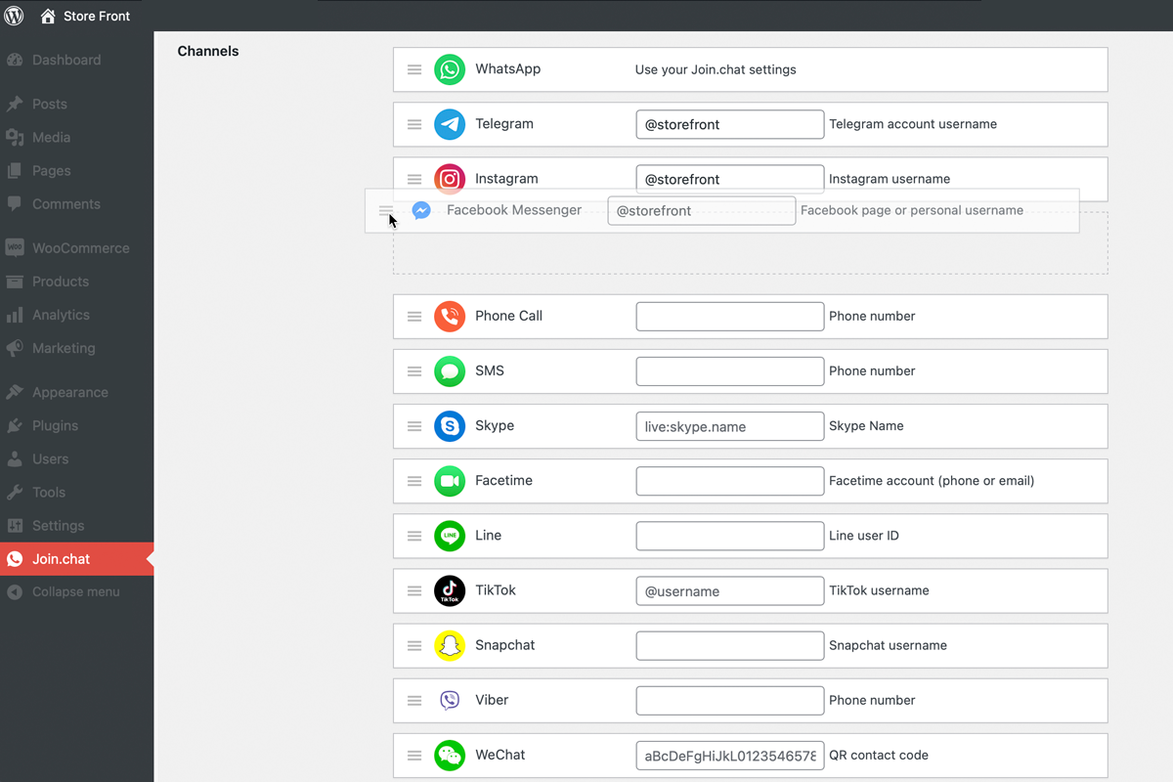1173x782 pixels.
Task: Focus the Phone Call number field
Action: [x=730, y=316]
